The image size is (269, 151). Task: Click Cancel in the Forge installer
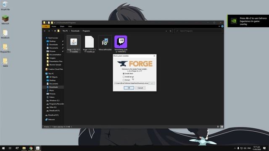140,88
